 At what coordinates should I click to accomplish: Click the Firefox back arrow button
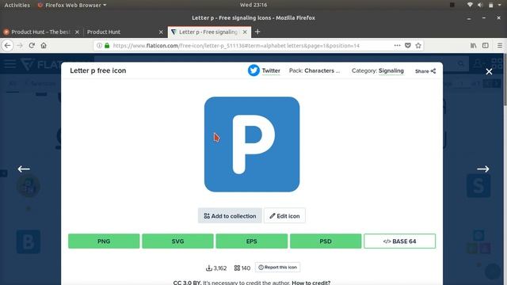[7, 46]
